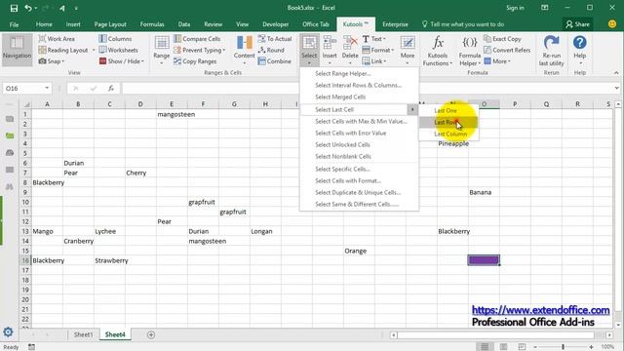Viewport: 624px width, 351px height.
Task: Click the Share button
Action: point(577,24)
